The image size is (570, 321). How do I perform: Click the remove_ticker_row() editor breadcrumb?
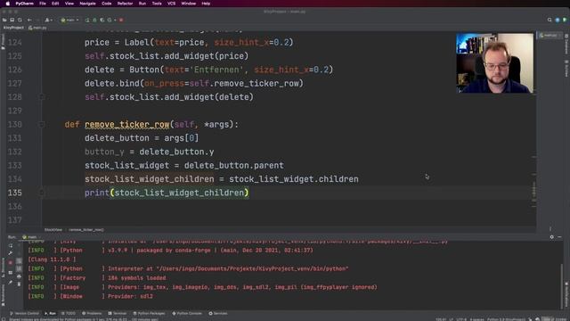[x=86, y=230]
